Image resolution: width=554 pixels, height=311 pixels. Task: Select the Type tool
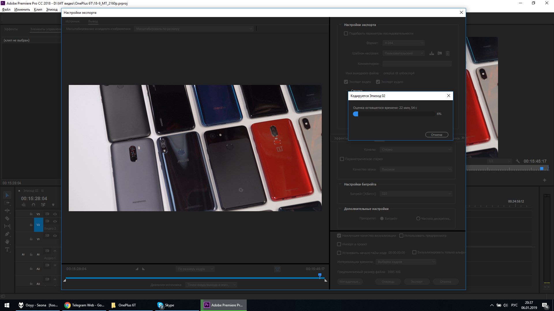(x=7, y=250)
